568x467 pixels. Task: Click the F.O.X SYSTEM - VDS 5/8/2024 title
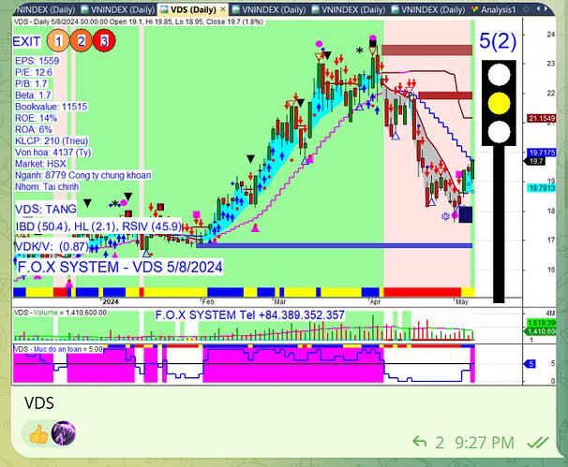120,268
